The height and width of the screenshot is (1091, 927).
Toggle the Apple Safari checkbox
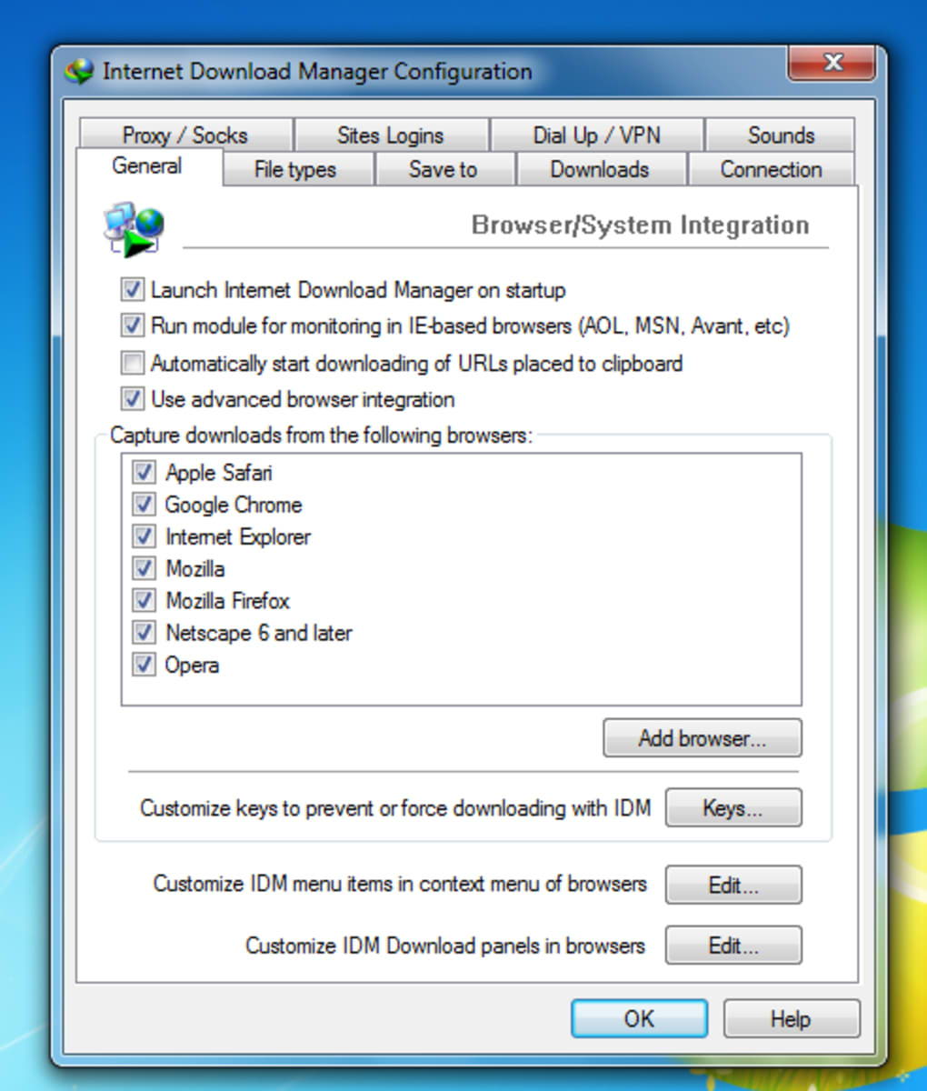coord(144,472)
